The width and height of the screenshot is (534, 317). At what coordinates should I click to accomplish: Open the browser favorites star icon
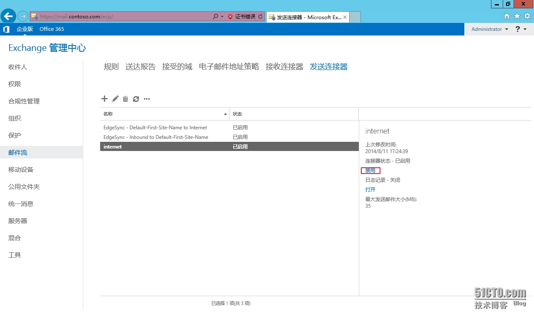click(x=517, y=16)
